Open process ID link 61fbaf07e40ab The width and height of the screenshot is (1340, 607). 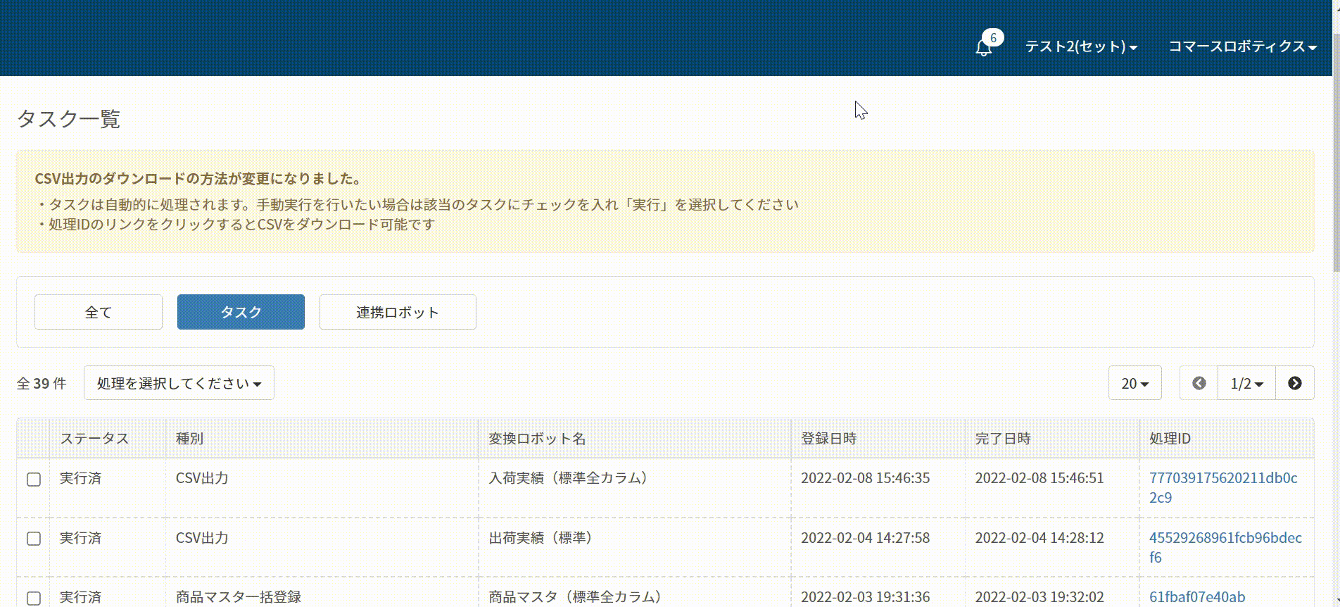click(x=1197, y=597)
